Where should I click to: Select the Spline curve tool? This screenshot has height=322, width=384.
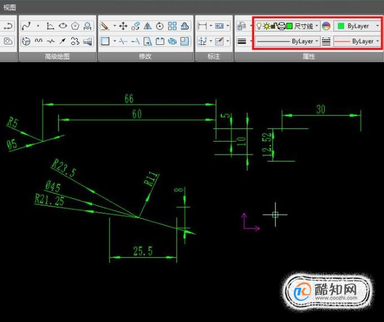pos(26,26)
